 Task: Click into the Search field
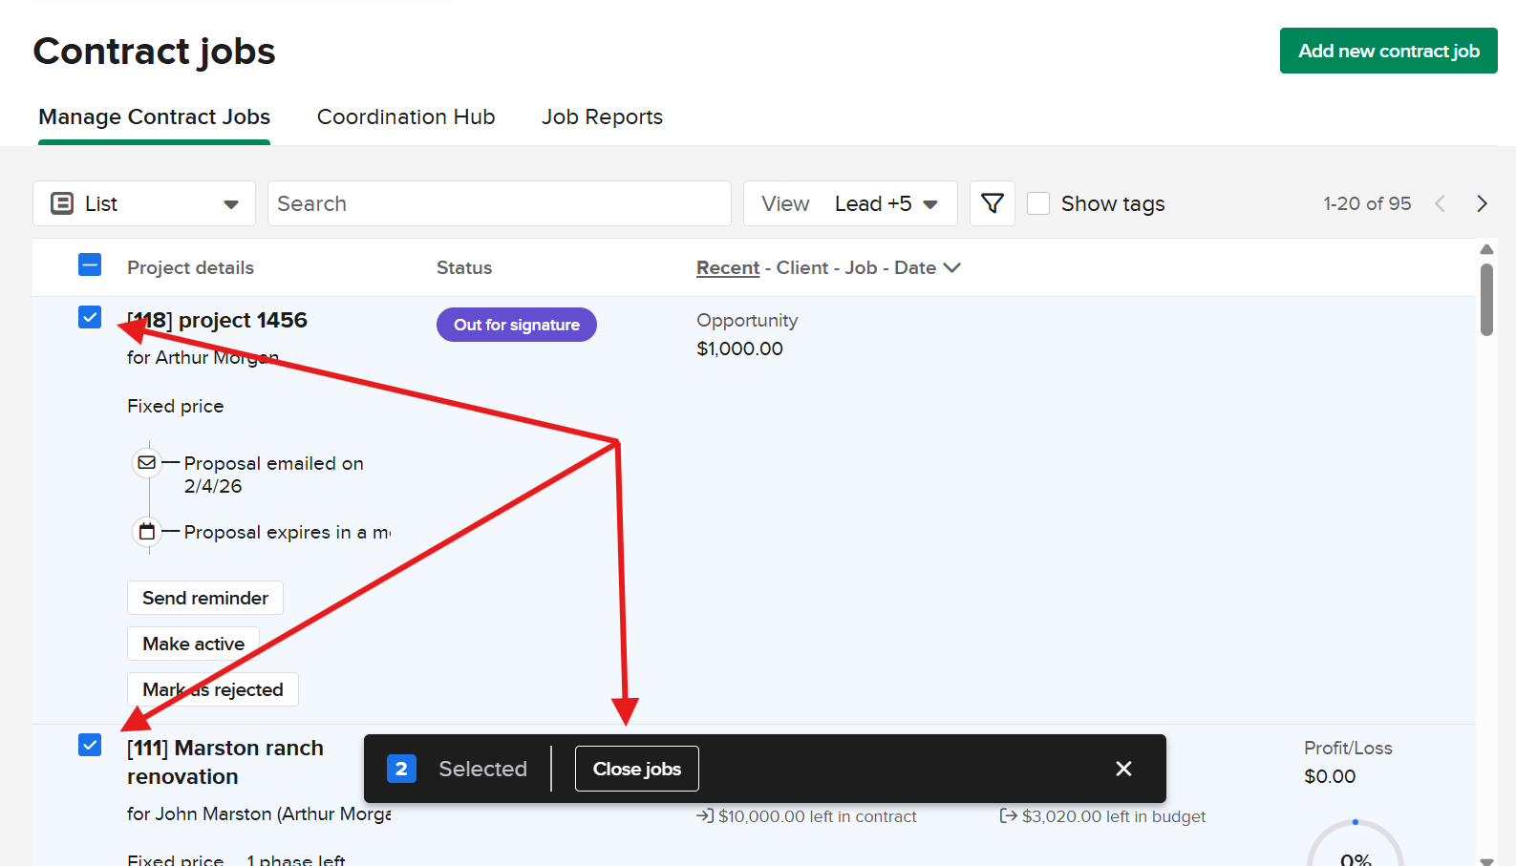499,203
